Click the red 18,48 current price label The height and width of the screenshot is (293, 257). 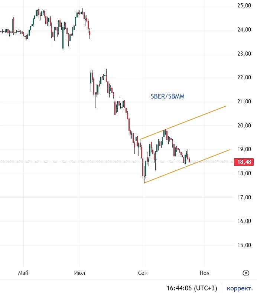(x=243, y=162)
